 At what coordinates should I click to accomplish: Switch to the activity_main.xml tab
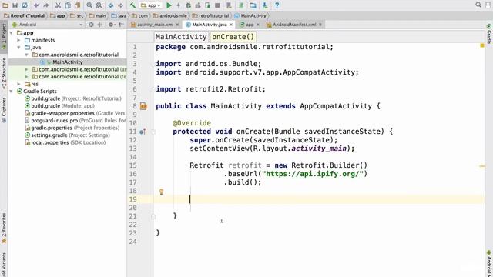[155, 25]
